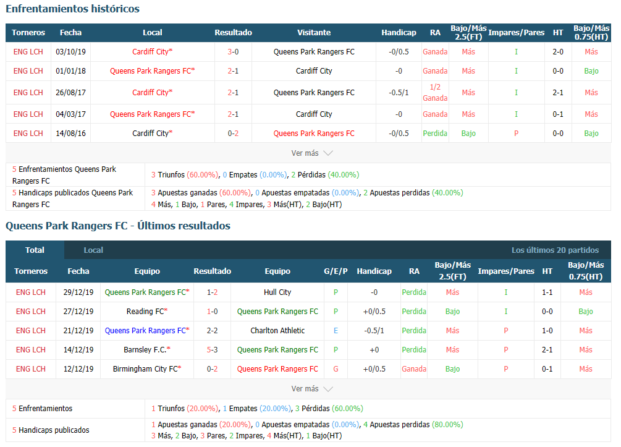
Task: Select '5 Enfrentamientos Queens Park Rangers FC' label
Action: [x=64, y=175]
